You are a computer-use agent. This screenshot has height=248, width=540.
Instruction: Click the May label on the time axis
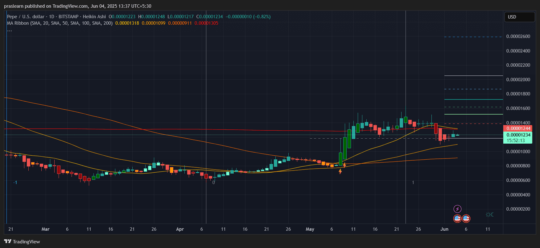pos(310,229)
